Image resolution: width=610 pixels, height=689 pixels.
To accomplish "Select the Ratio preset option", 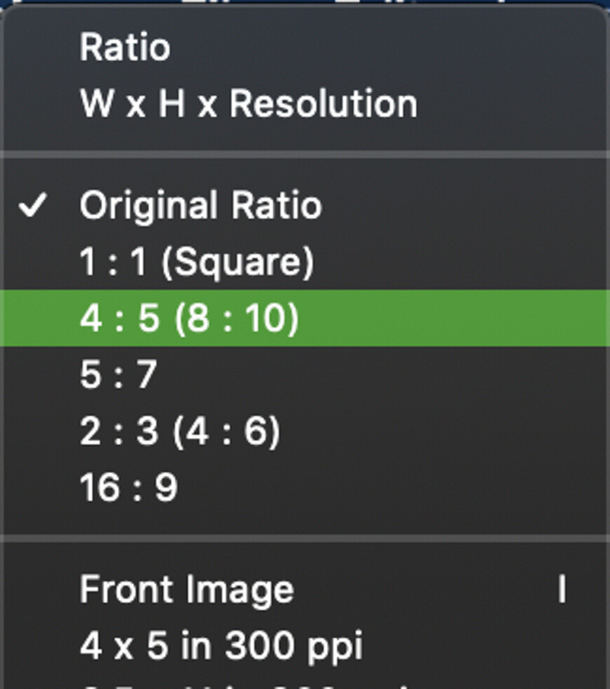I will tap(125, 48).
